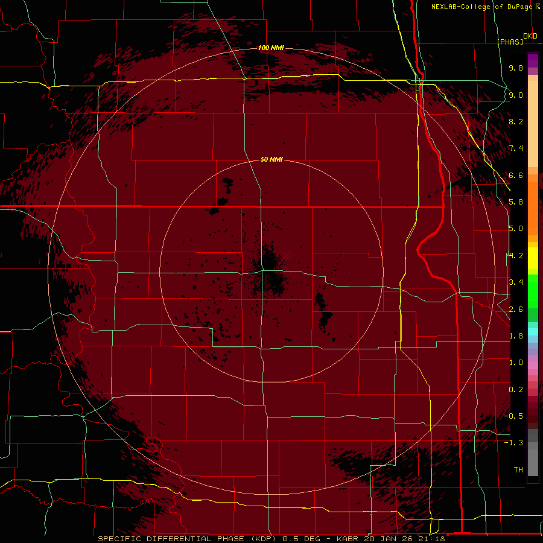This screenshot has height=543, width=543.
Task: Select the -1.3 scale value
Action: (513, 443)
